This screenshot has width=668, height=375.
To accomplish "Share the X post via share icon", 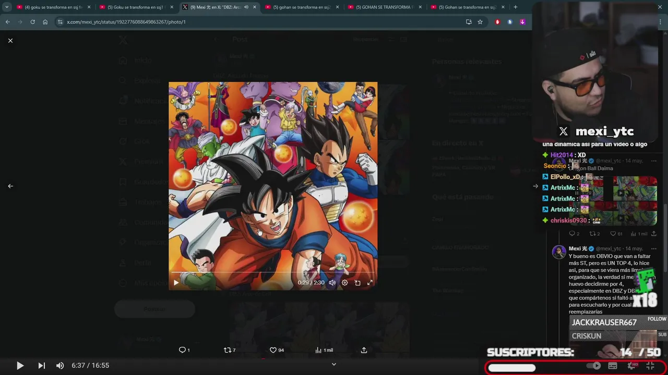I will pos(364,350).
